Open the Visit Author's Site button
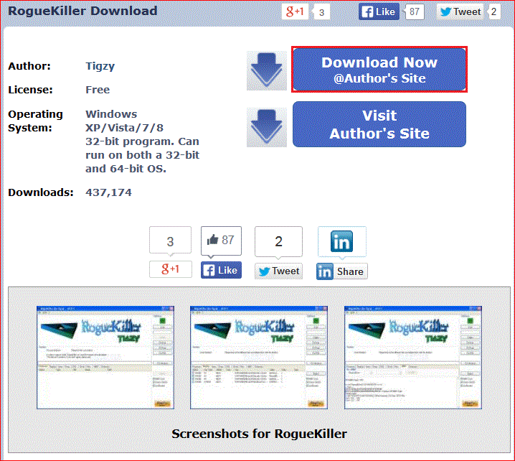 tap(379, 124)
